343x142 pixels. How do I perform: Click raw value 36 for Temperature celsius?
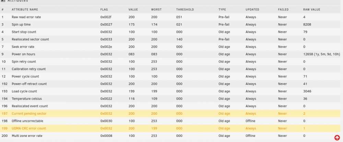(x=305, y=99)
